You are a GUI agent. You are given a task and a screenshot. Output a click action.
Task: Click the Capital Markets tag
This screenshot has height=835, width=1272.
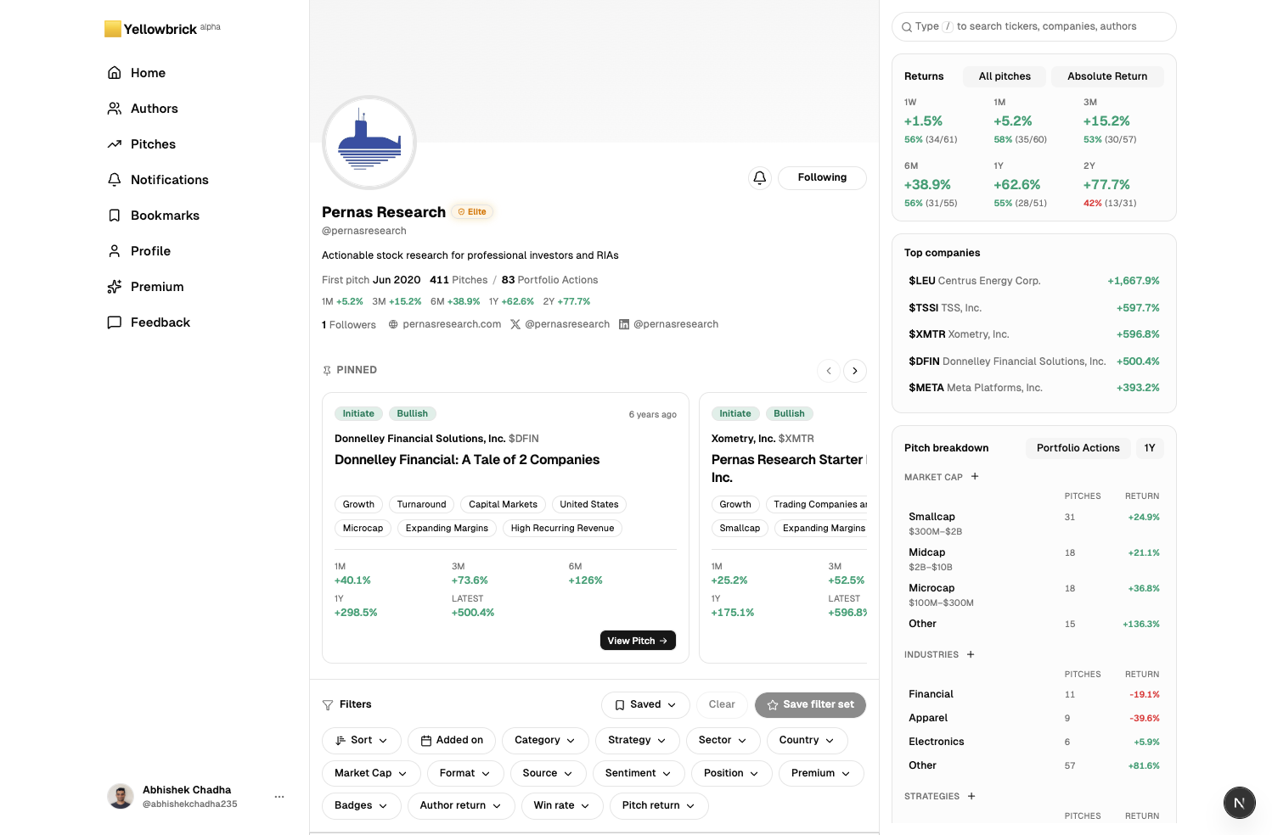(503, 504)
